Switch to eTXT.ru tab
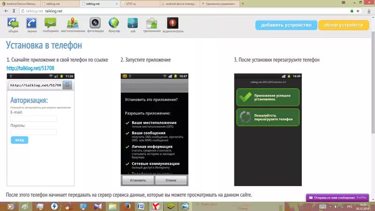Screen dimensions: 375x211 (140, 4)
